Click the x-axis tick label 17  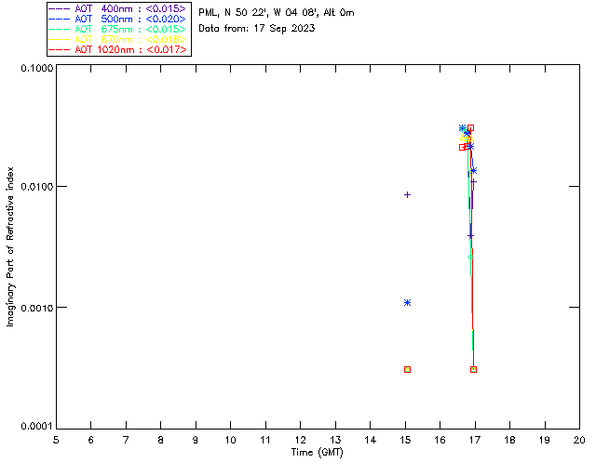475,440
